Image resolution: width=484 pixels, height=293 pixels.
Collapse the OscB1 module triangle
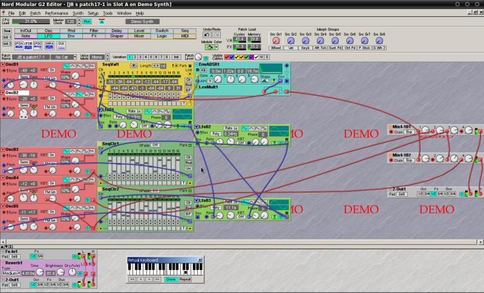[3, 65]
